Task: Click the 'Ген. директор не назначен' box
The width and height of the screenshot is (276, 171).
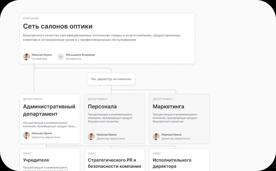Action: pyautogui.click(x=111, y=79)
